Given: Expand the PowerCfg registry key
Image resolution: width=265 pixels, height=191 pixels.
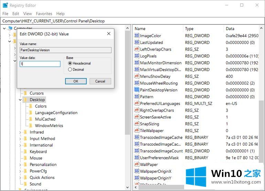Looking at the screenshot, I should tap(20, 171).
